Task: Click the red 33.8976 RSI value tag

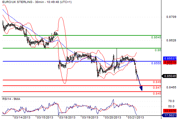Action: (x=169, y=110)
